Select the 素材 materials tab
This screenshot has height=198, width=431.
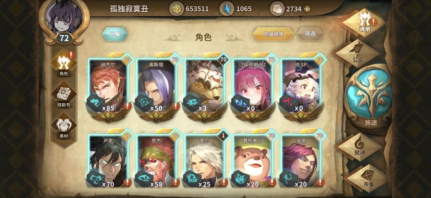64,125
